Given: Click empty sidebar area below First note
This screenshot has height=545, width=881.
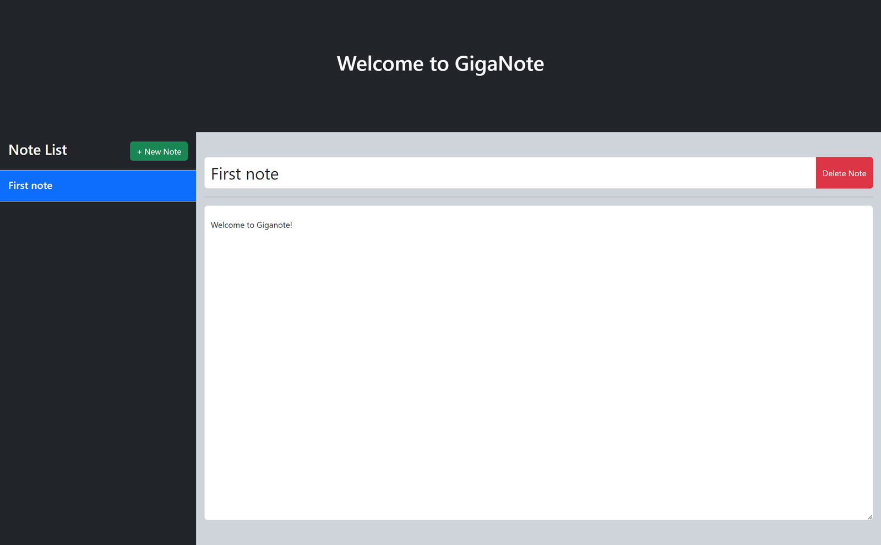Looking at the screenshot, I should [x=98, y=358].
